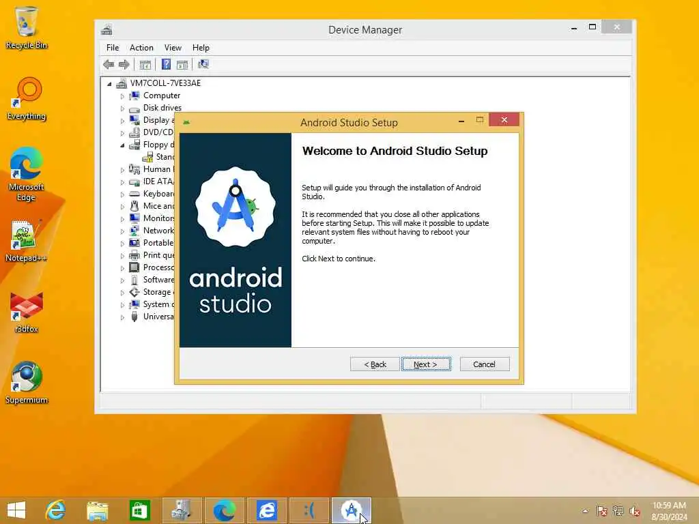This screenshot has height=524, width=699.
Task: Select the Standard floppy controller child item
Action: coord(165,157)
